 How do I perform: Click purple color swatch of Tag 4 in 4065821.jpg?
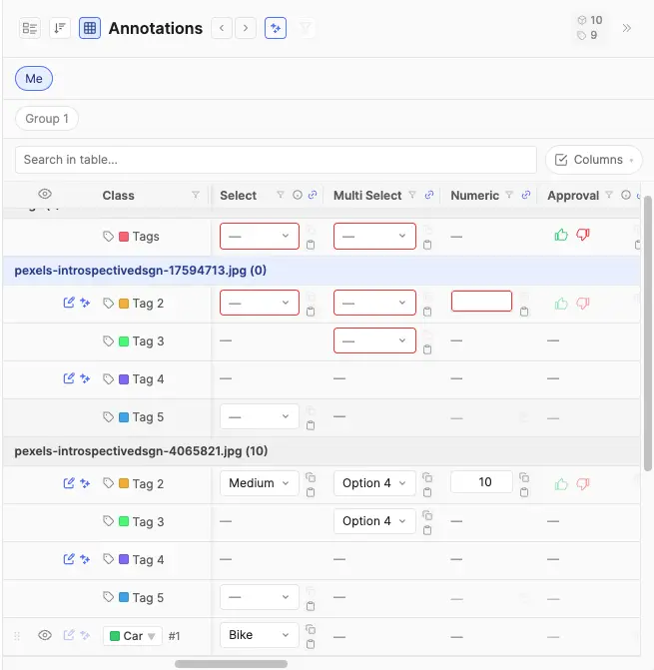124,559
